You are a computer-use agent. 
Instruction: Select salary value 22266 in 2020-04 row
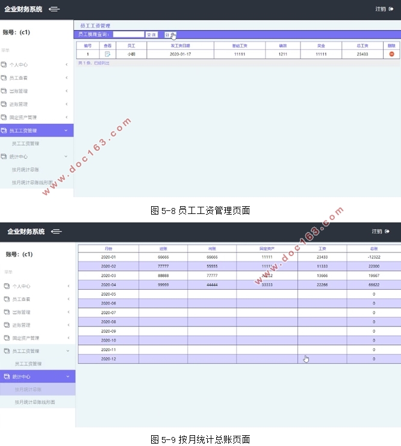[322, 284]
